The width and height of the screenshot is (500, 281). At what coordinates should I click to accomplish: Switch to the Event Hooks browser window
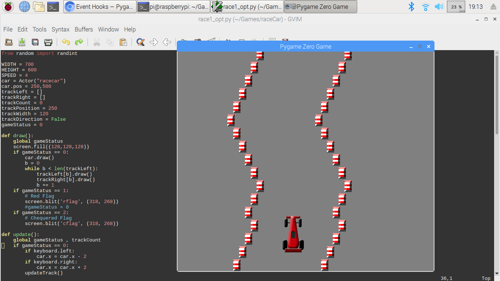coord(99,6)
